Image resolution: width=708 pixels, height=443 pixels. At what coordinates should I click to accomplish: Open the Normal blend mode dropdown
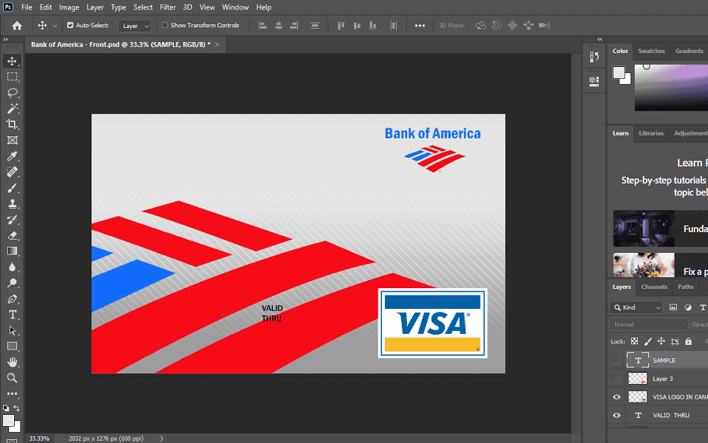pos(648,324)
